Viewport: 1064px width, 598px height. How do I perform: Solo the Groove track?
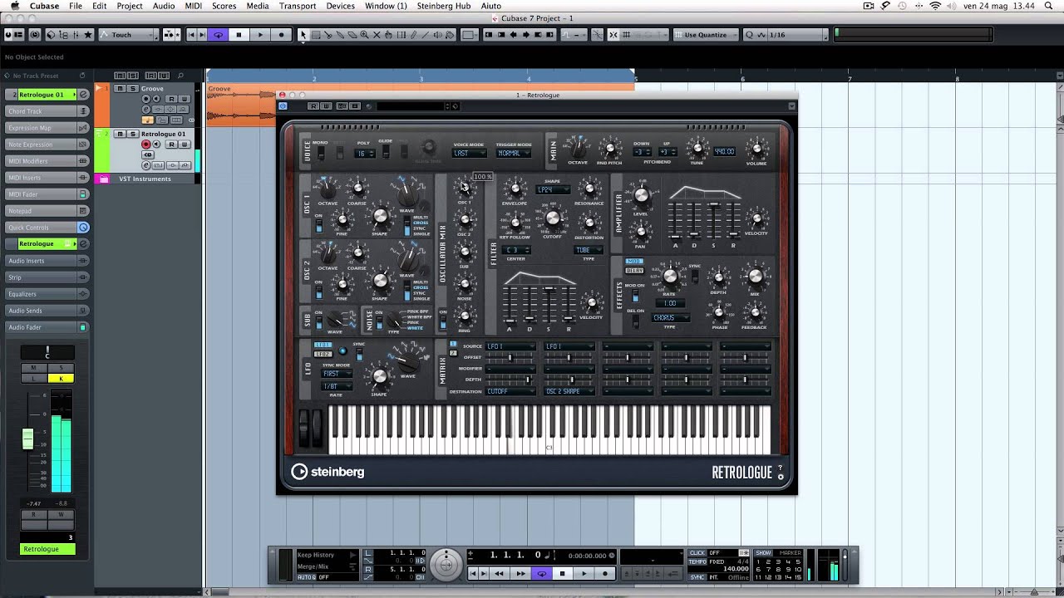pos(133,89)
